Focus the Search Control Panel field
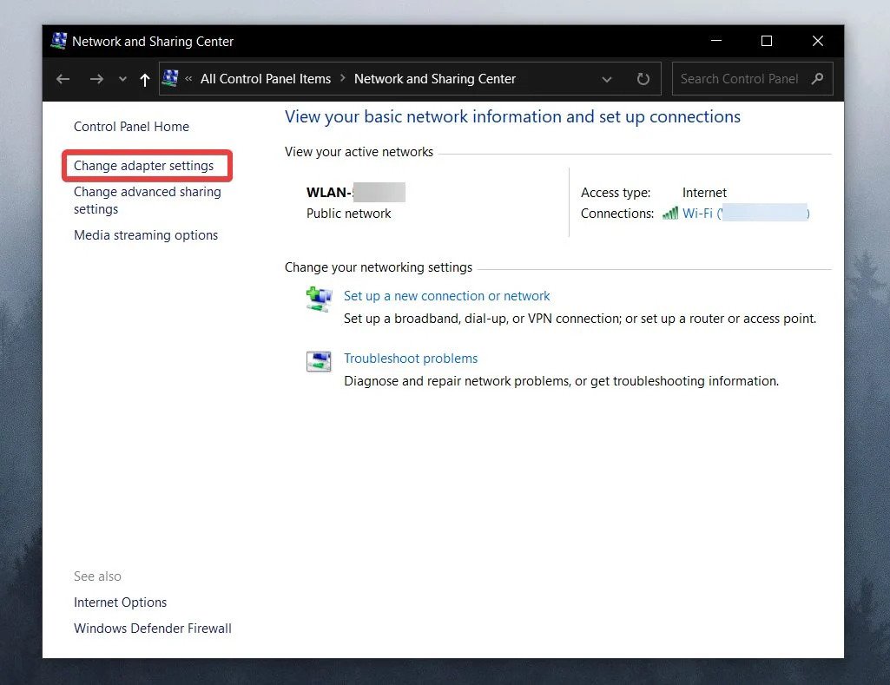This screenshot has height=685, width=890. tap(740, 79)
